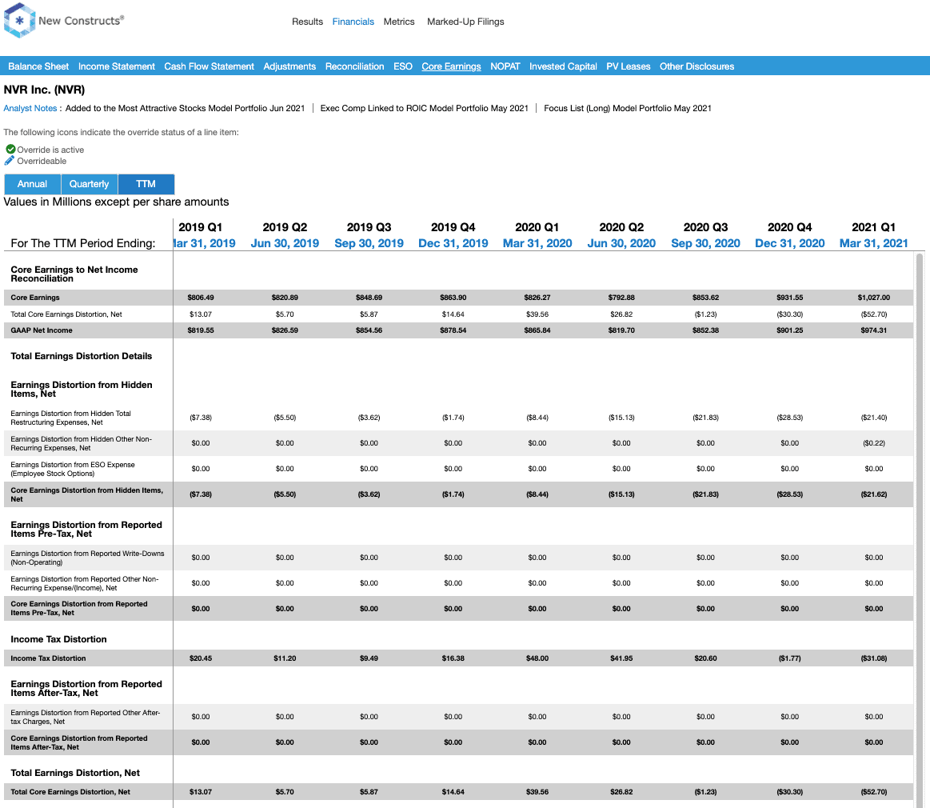Click the Analyst Notes link
The image size is (930, 808).
click(x=30, y=108)
